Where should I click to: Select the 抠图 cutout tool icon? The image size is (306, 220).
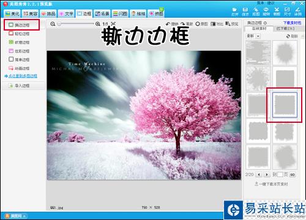(x=256, y=12)
